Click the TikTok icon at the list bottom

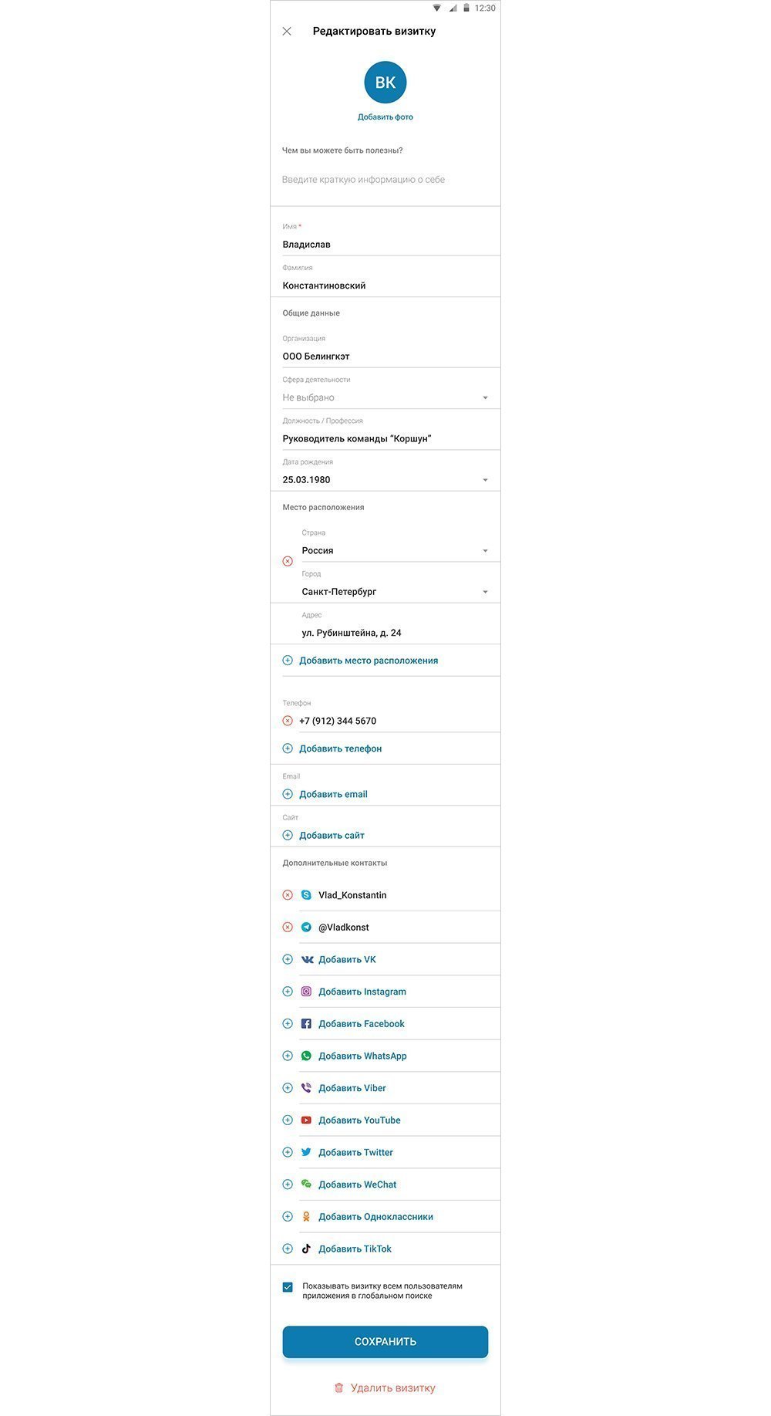coord(306,1249)
